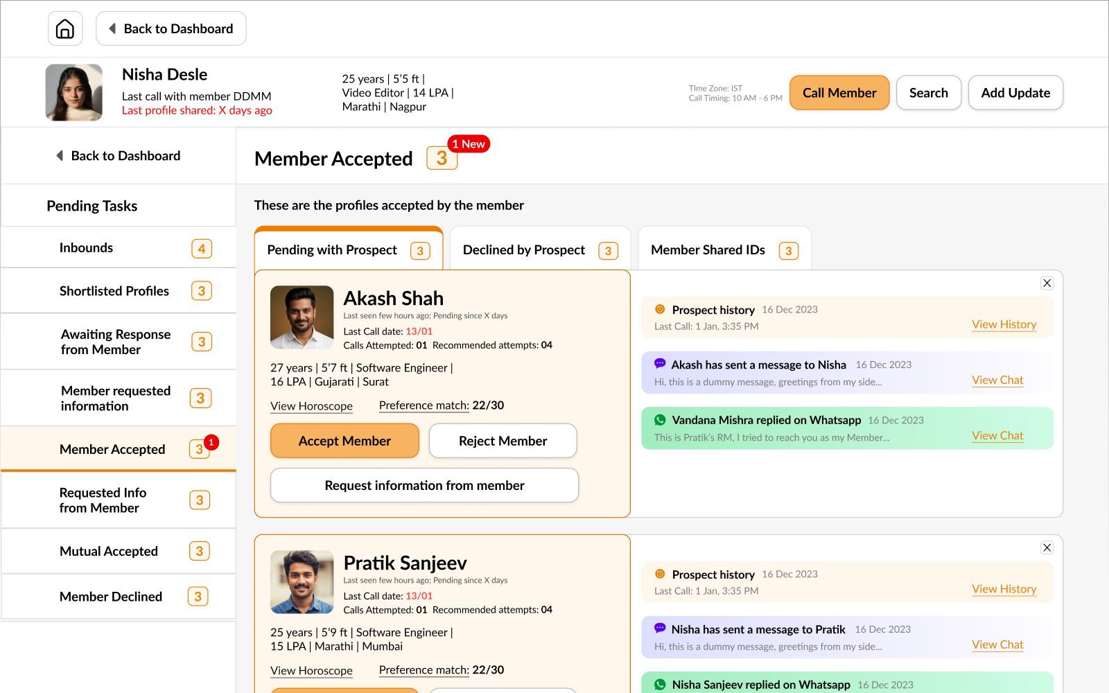View Horoscope for Akash Shah

pos(311,406)
